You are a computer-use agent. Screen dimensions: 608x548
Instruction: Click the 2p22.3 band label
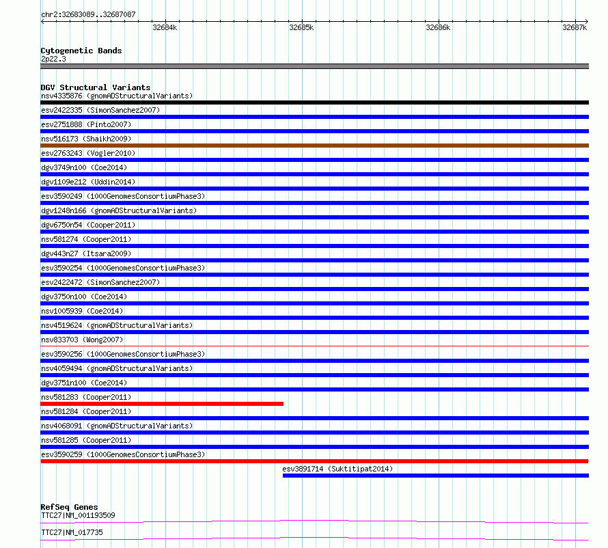[53, 59]
